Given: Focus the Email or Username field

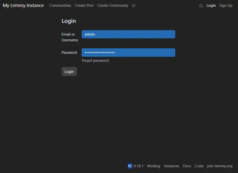Looking at the screenshot, I should pyautogui.click(x=129, y=34).
